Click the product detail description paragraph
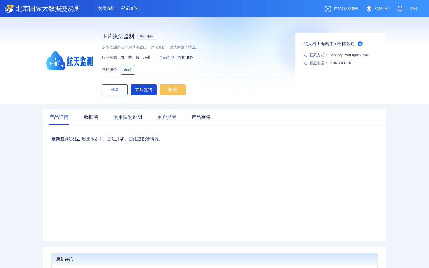429x268 pixels. coord(107,139)
